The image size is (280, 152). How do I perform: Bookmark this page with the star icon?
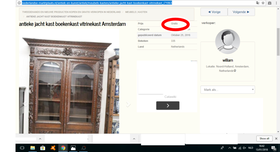click(x=264, y=3)
